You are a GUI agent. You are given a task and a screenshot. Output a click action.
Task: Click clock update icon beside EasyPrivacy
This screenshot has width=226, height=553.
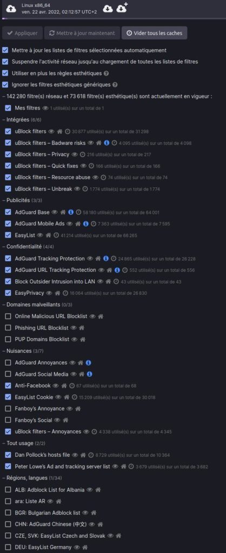(65, 293)
